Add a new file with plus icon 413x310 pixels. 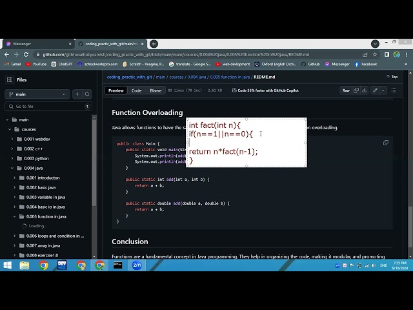(x=77, y=94)
